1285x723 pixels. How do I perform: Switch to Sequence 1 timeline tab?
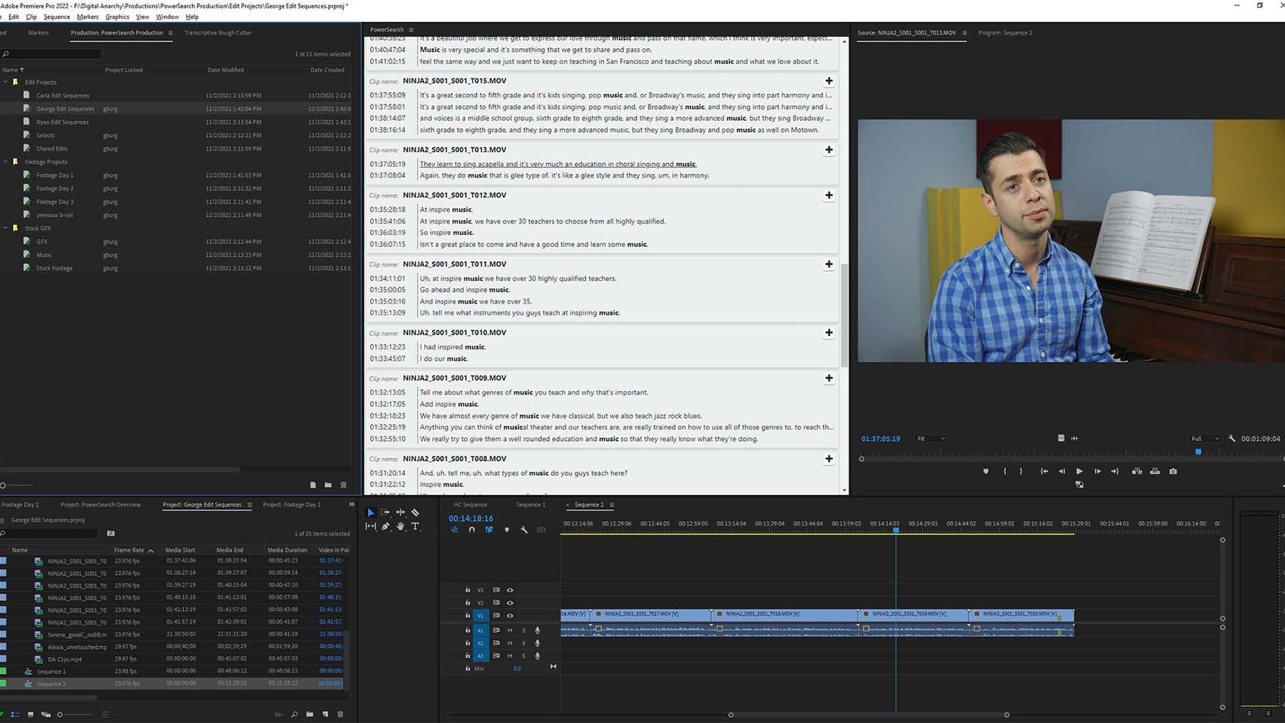click(530, 505)
